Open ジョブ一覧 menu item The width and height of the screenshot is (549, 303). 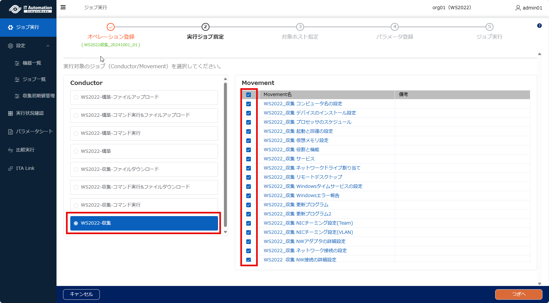(28, 79)
